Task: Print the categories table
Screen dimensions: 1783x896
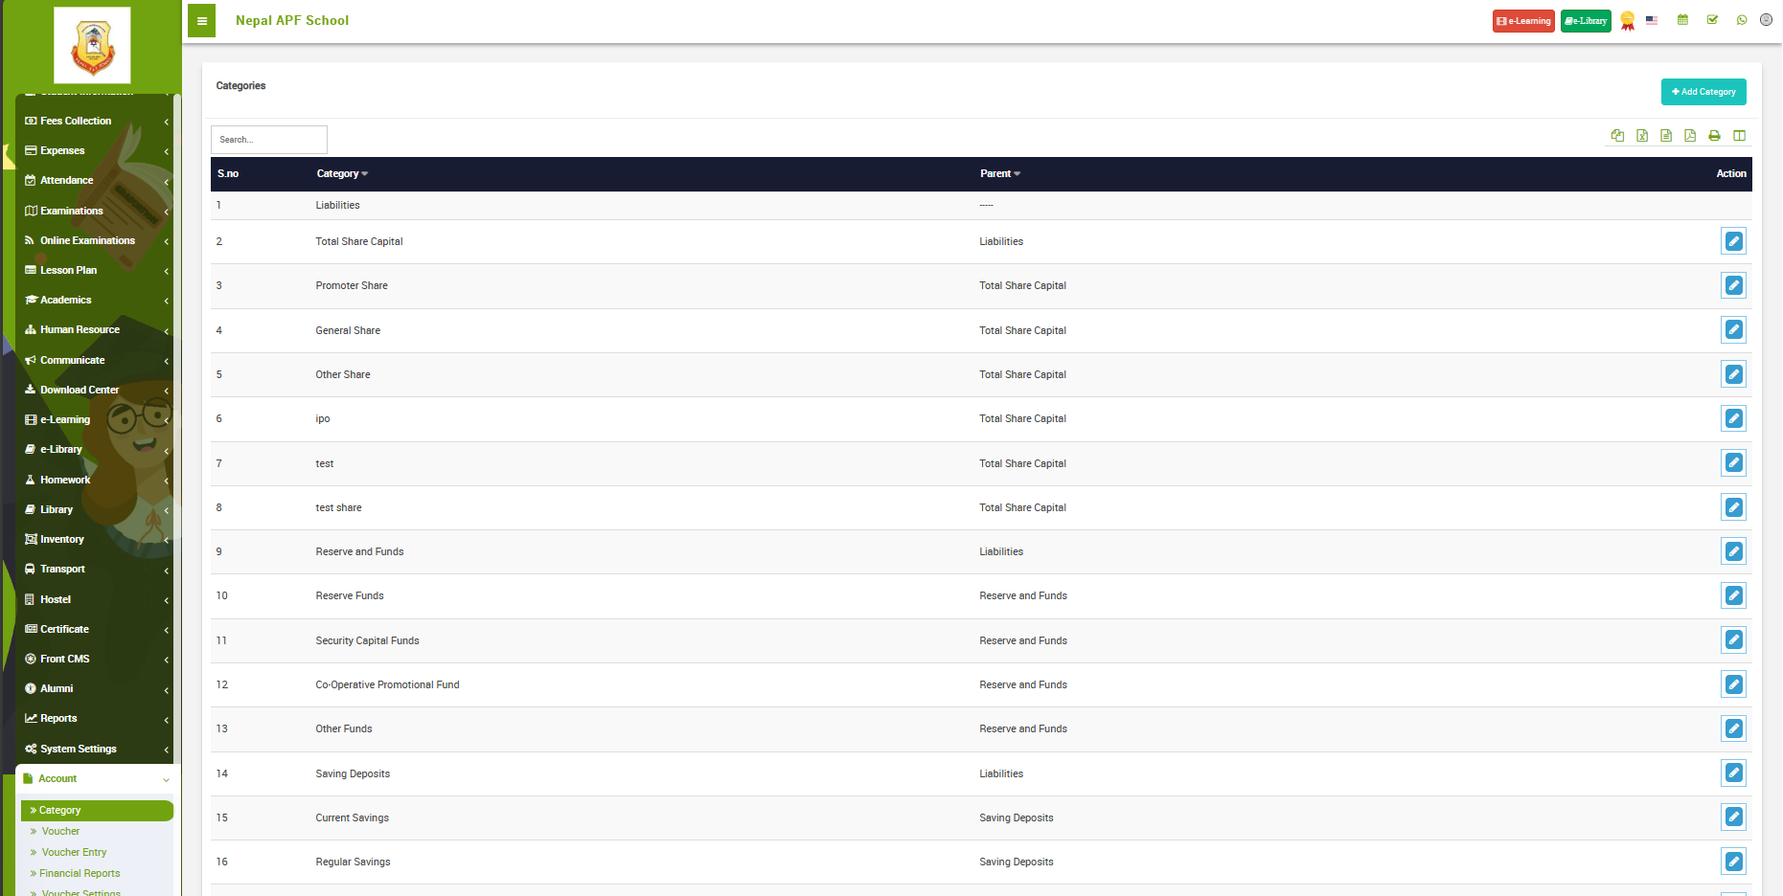Action: (x=1714, y=136)
